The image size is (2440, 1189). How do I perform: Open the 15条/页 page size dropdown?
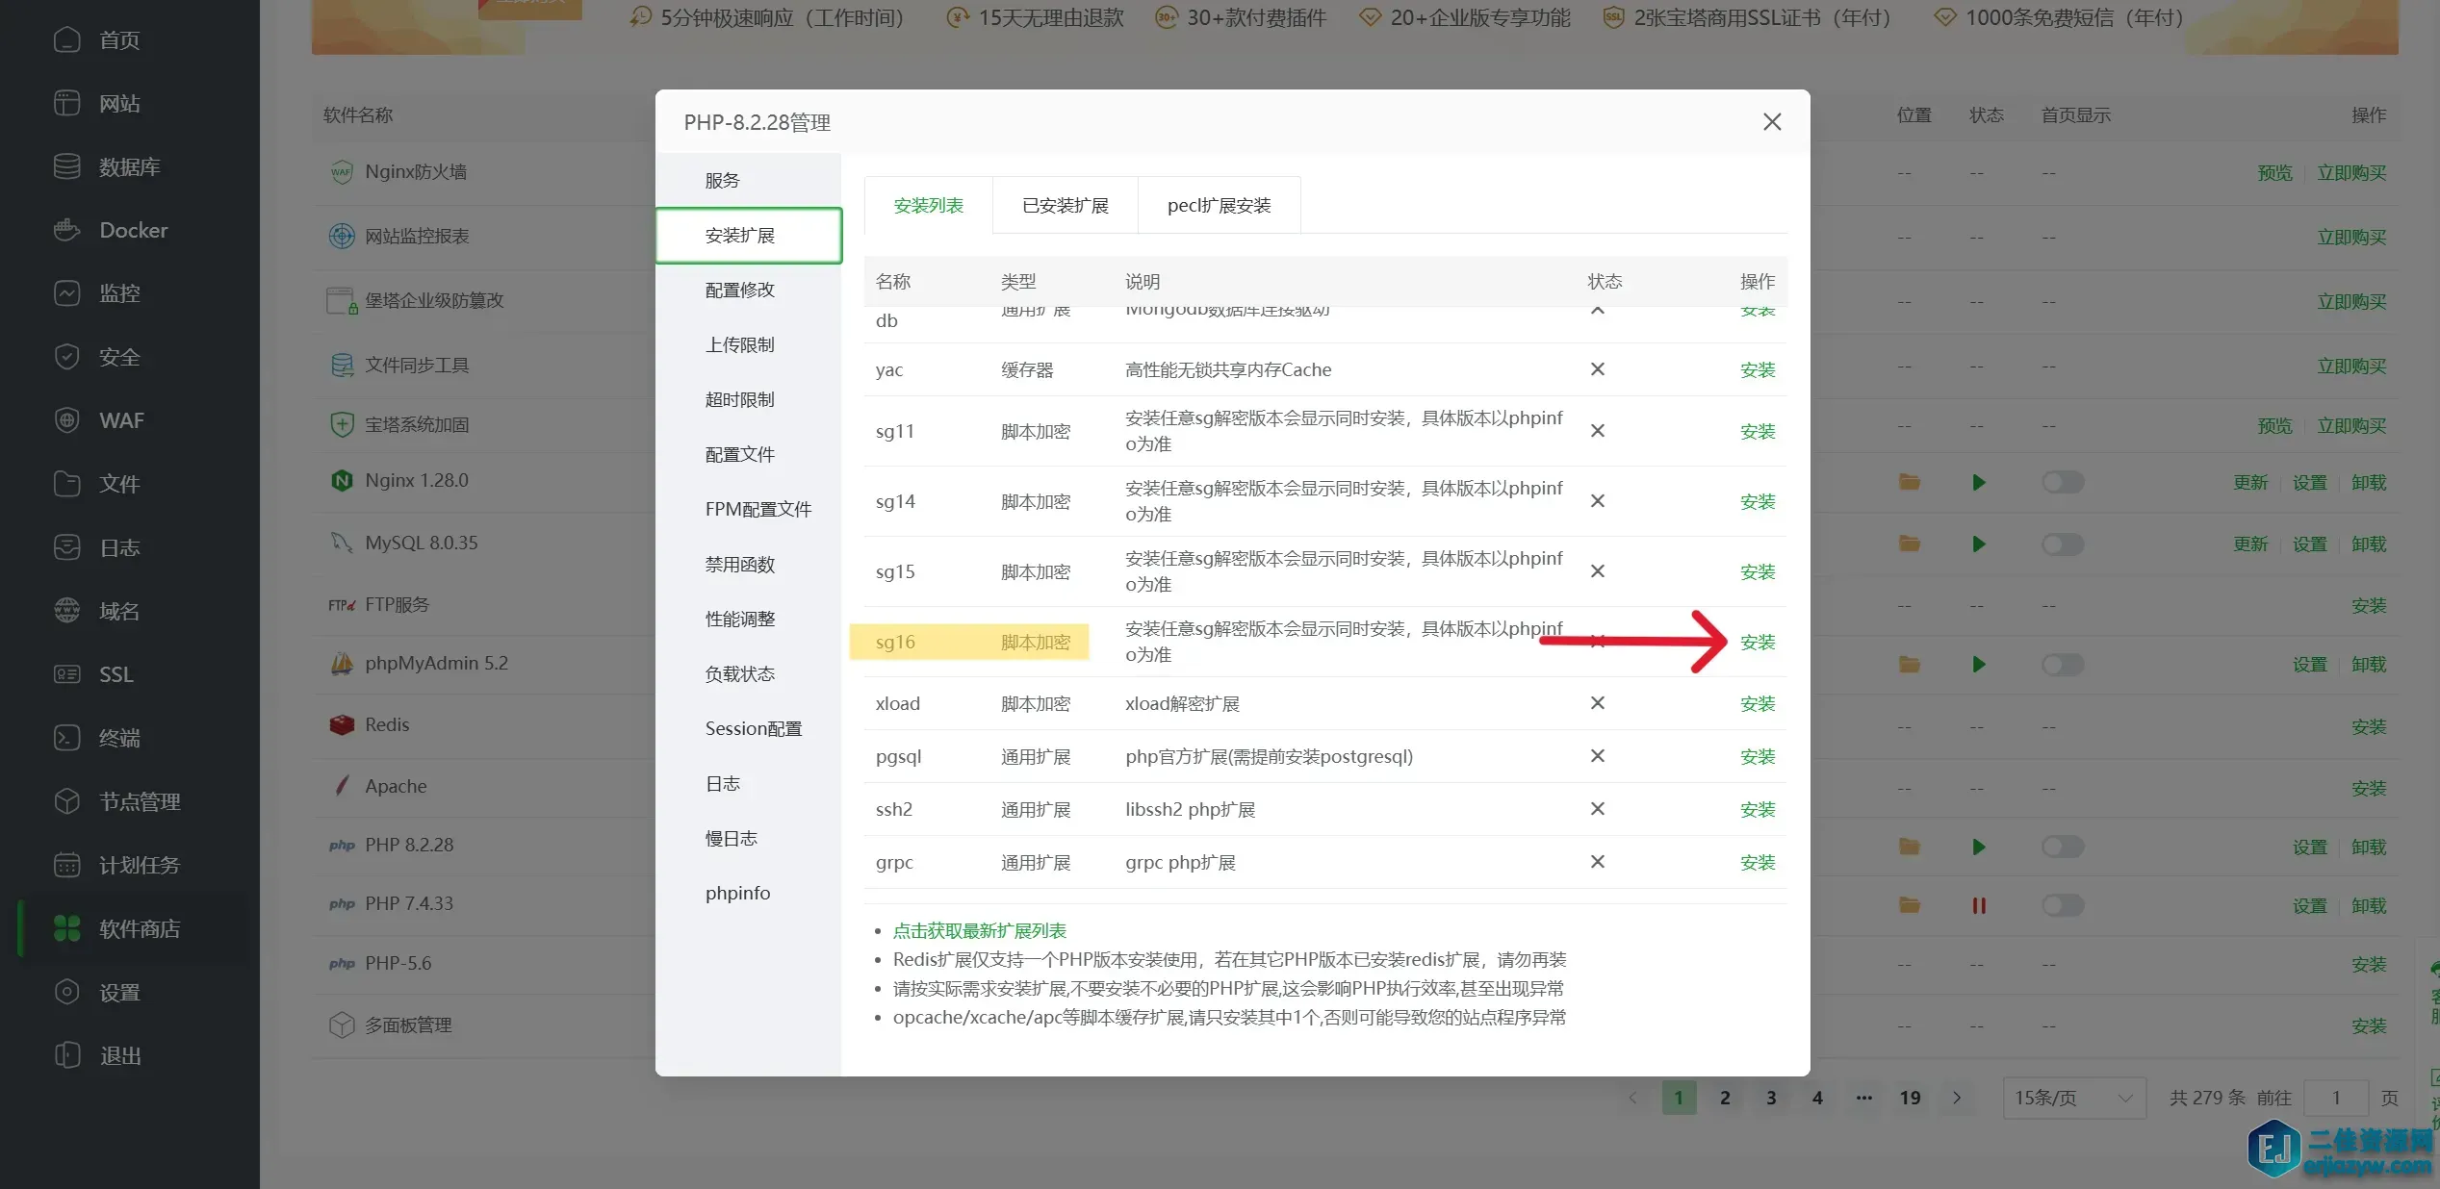pyautogui.click(x=2073, y=1098)
